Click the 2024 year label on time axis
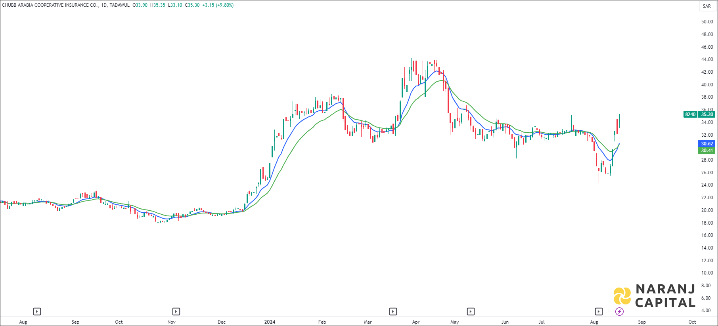This screenshot has height=326, width=718. pos(270,322)
